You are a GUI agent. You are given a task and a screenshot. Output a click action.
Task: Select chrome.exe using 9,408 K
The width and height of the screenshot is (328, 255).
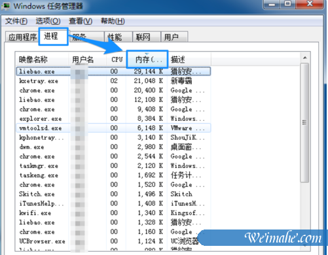(113, 109)
